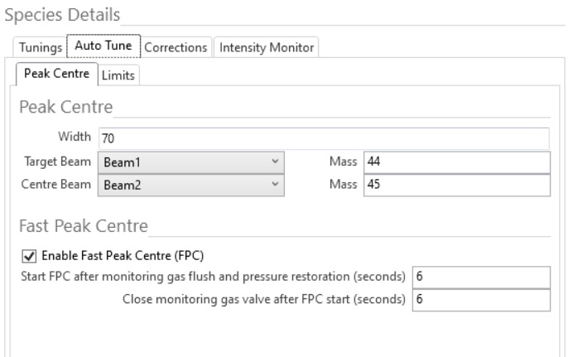Screen dimensions: 568x357
Task: Open the Corrections tab
Action: 176,48
